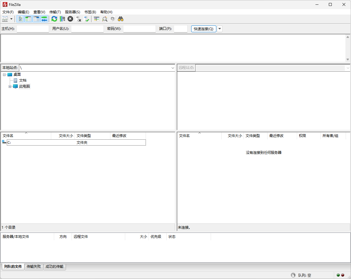This screenshot has height=279, width=351.
Task: Open the 传输 menu
Action: click(x=55, y=12)
